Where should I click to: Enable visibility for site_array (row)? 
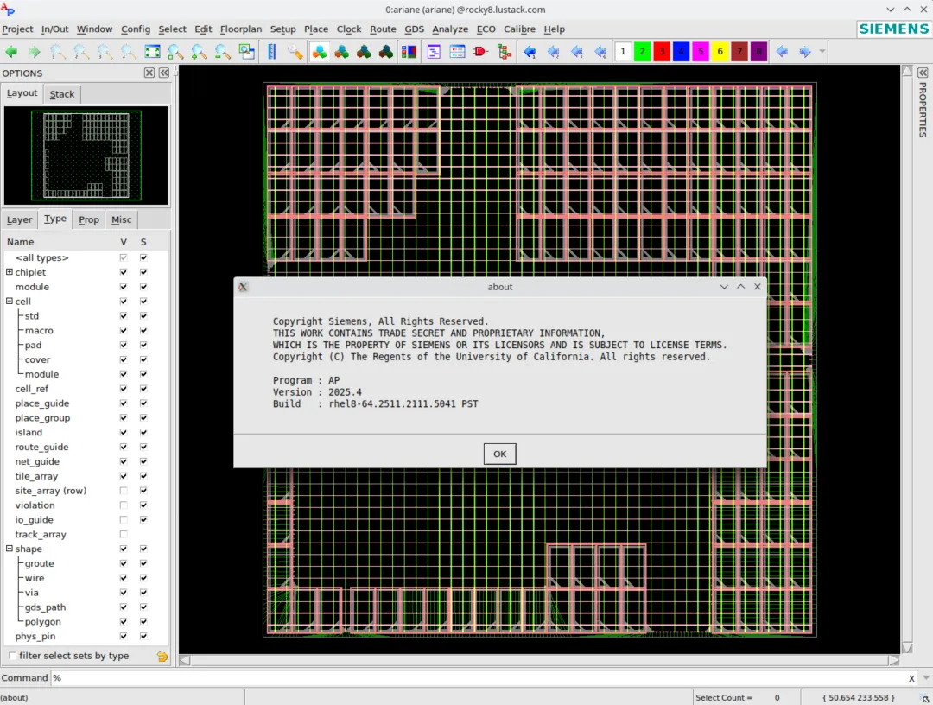(124, 491)
